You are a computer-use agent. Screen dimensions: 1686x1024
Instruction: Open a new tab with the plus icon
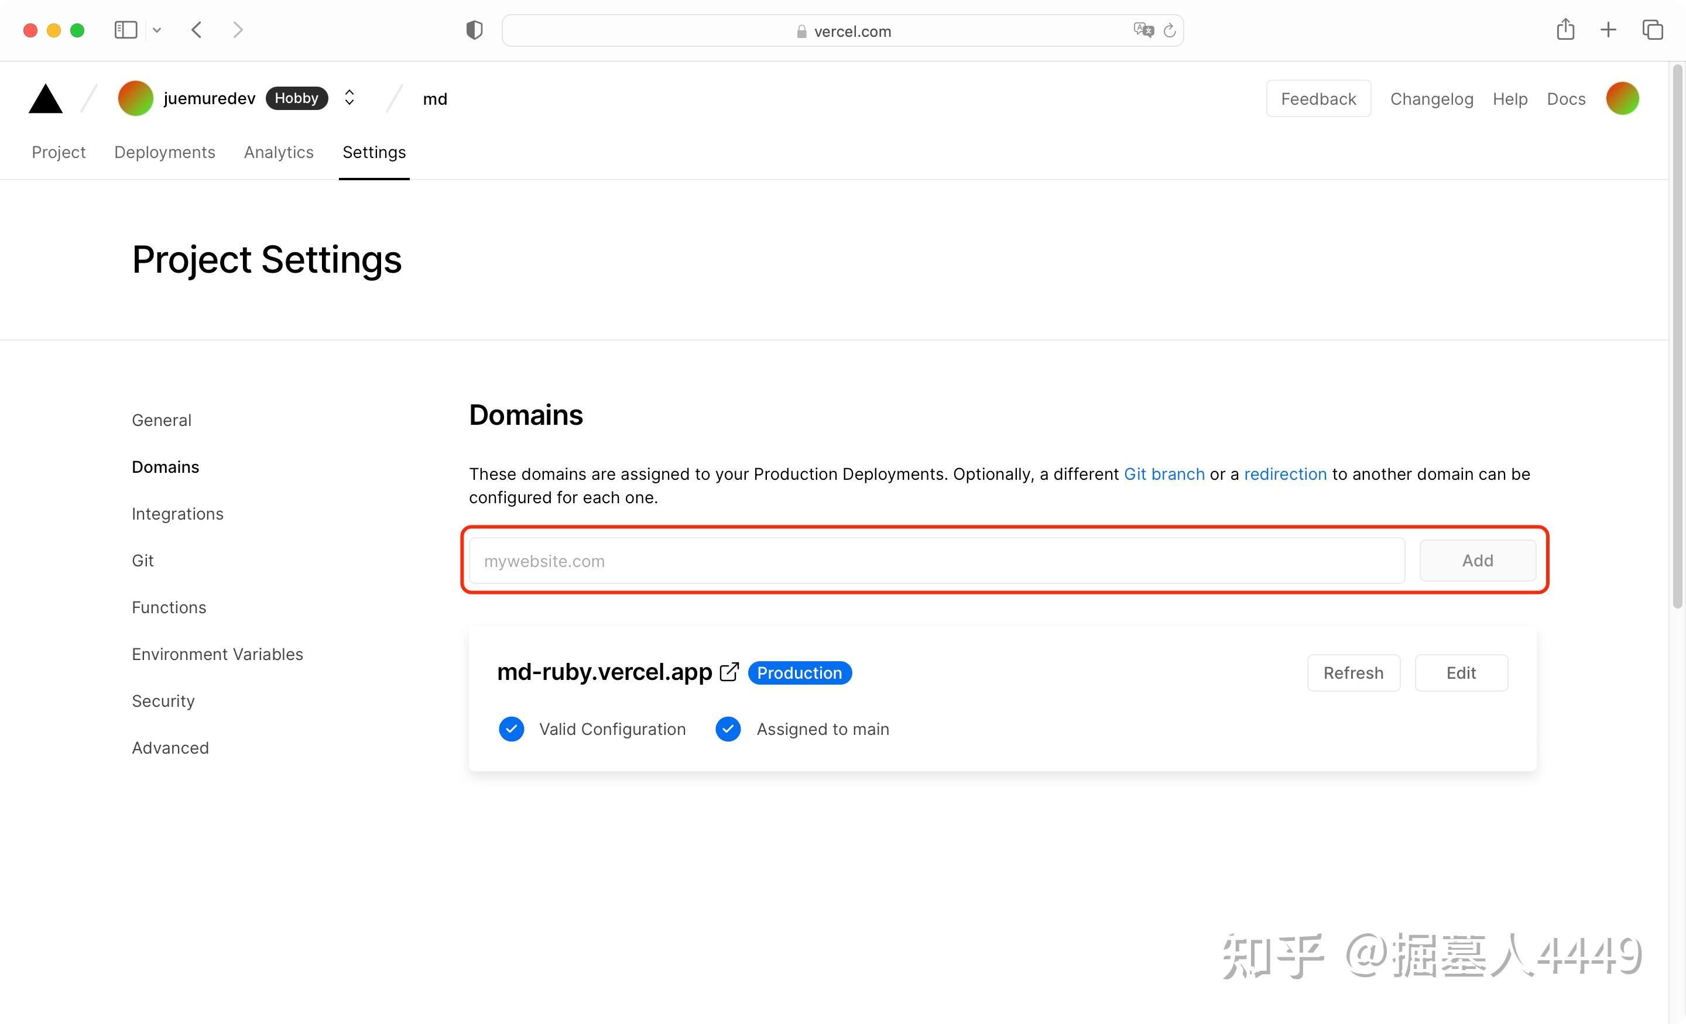[x=1609, y=29]
